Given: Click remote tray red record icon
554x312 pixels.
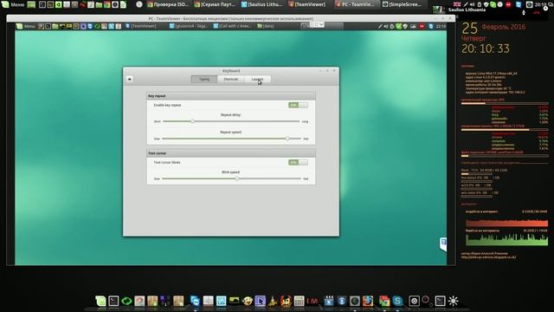Looking at the screenshot, I should (422, 26).
